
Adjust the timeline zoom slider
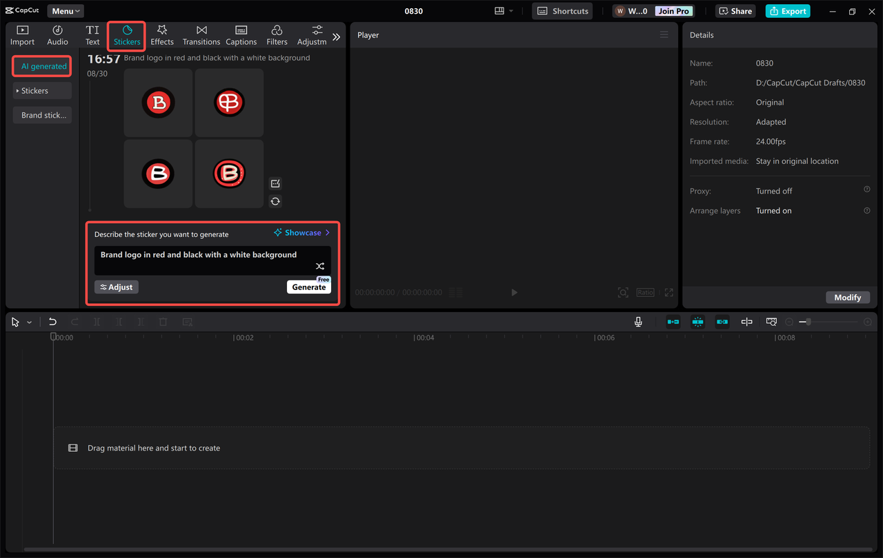pyautogui.click(x=807, y=321)
